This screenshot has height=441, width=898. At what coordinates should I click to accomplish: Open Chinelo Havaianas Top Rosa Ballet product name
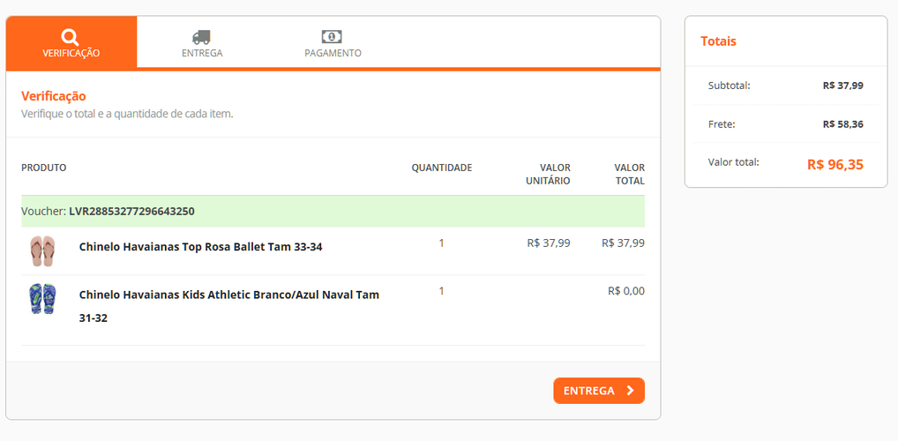pyautogui.click(x=200, y=248)
